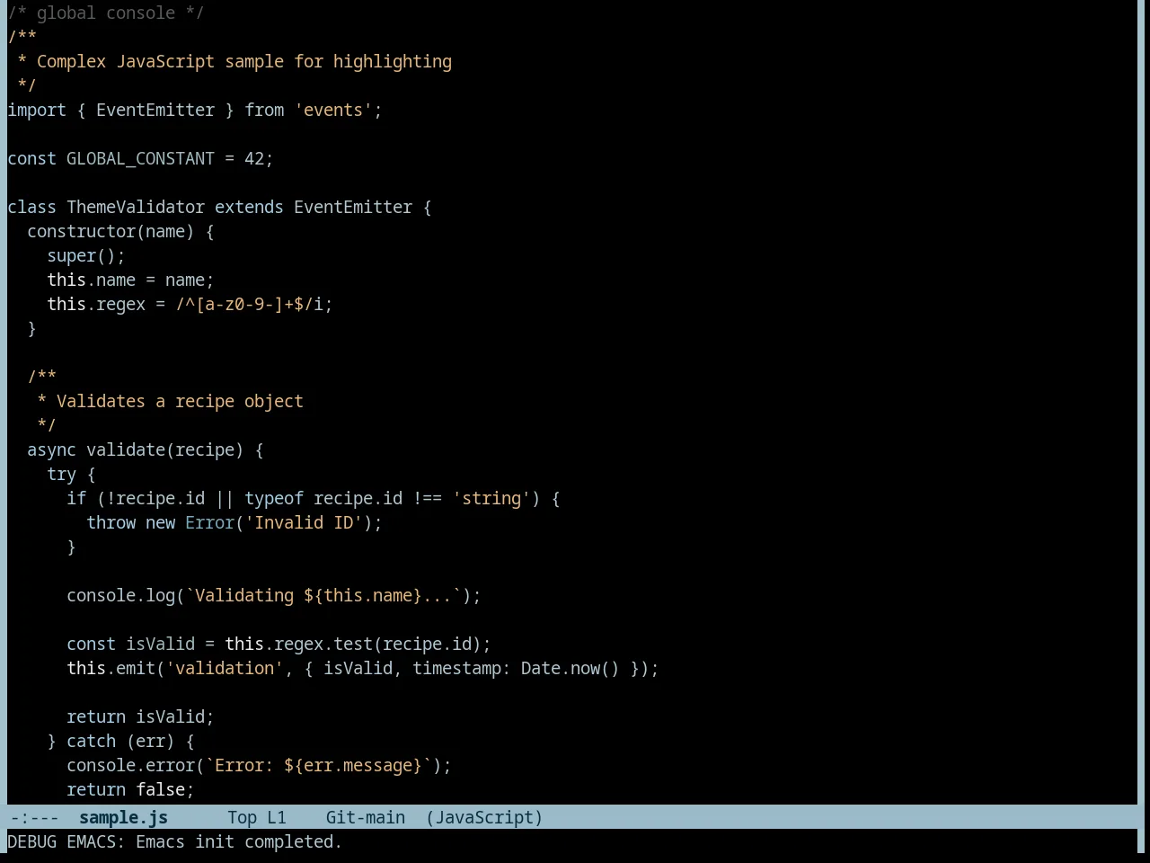The height and width of the screenshot is (863, 1150).
Task: Click 'Complex JavaScript sample for highlighting' comment line
Action: [x=243, y=62]
